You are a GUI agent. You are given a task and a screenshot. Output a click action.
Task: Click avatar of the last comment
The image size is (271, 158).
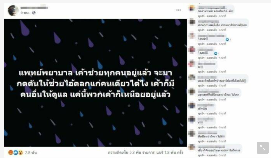(192, 147)
